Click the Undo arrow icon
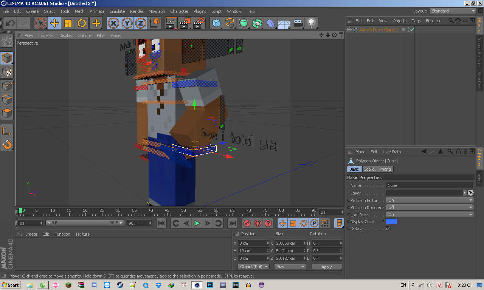Viewport: 484px width, 290px height. point(10,23)
